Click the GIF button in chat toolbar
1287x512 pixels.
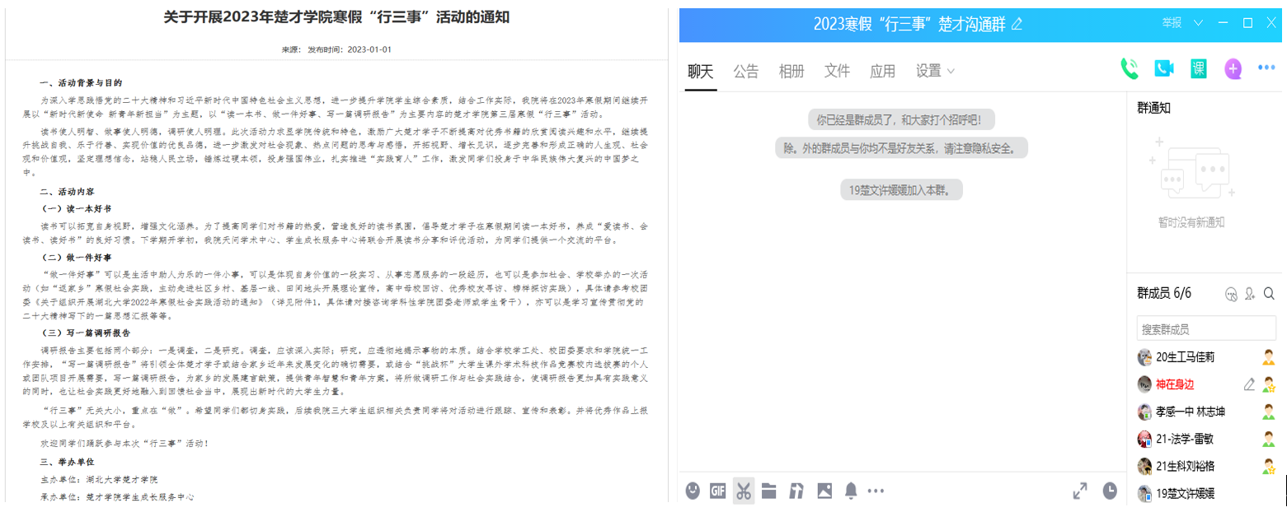click(717, 491)
